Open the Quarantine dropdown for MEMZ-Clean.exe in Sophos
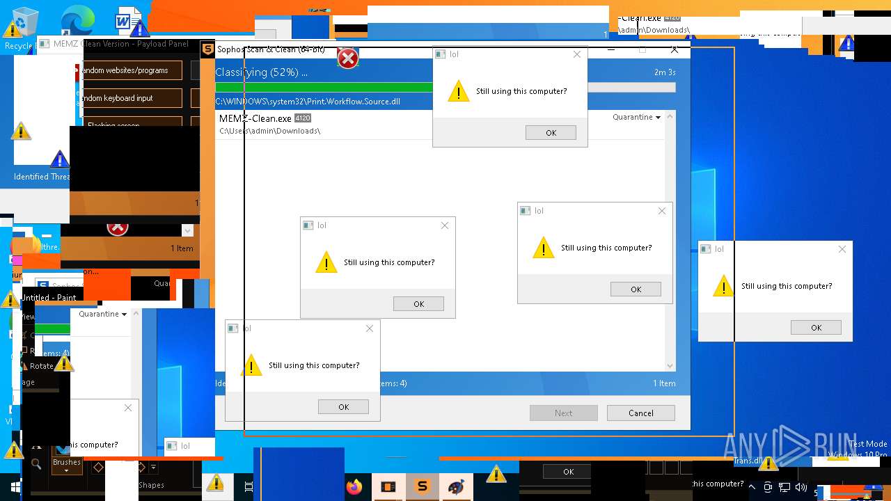This screenshot has width=891, height=501. tap(636, 117)
